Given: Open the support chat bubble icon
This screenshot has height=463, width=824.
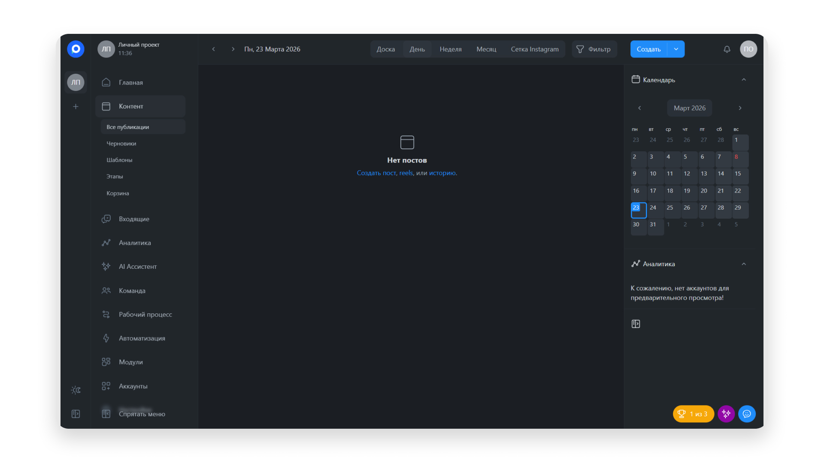Looking at the screenshot, I should coord(747,414).
